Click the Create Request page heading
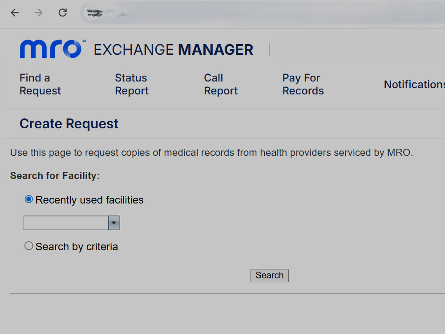 (x=69, y=124)
